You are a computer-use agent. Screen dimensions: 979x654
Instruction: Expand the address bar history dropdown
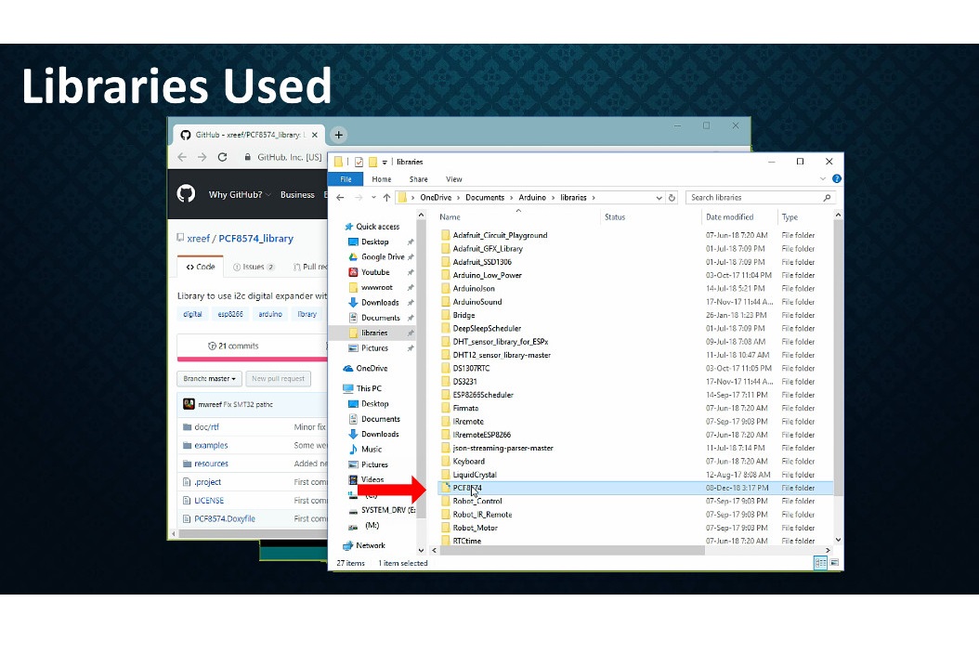point(659,197)
